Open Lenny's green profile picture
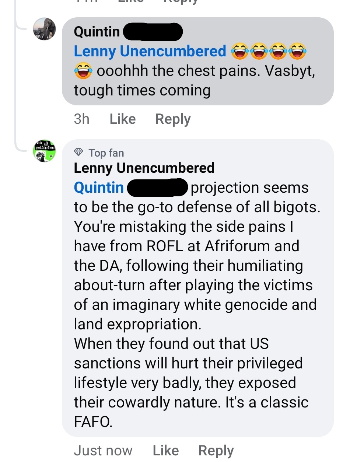Image resolution: width=343 pixels, height=462 pixels. coord(44,151)
